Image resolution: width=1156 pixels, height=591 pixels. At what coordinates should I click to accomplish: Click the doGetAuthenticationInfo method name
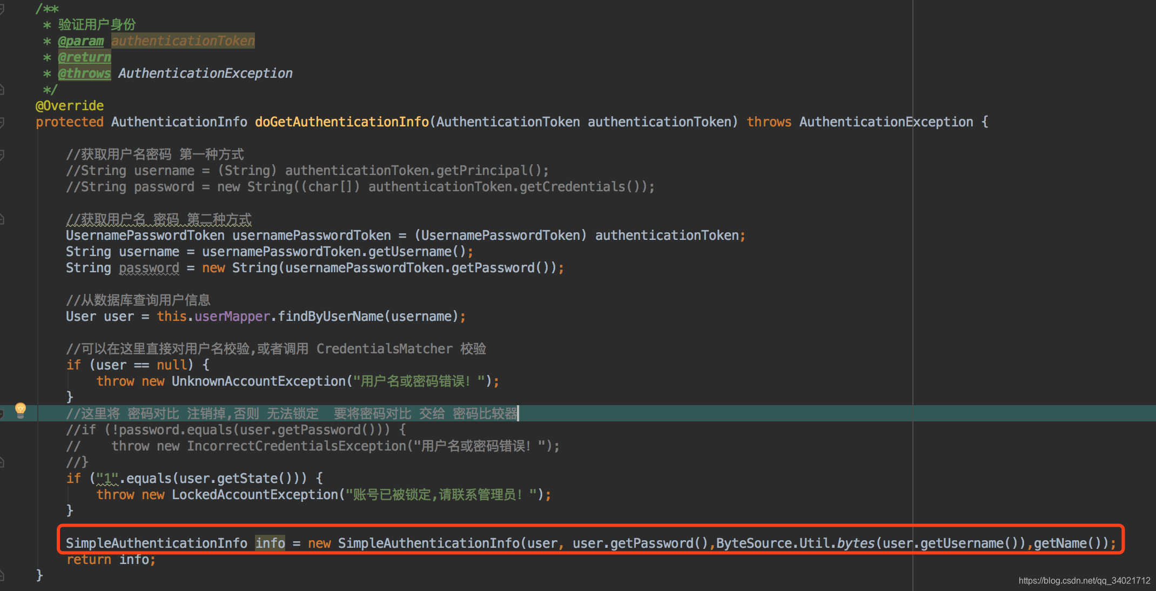[x=342, y=122]
